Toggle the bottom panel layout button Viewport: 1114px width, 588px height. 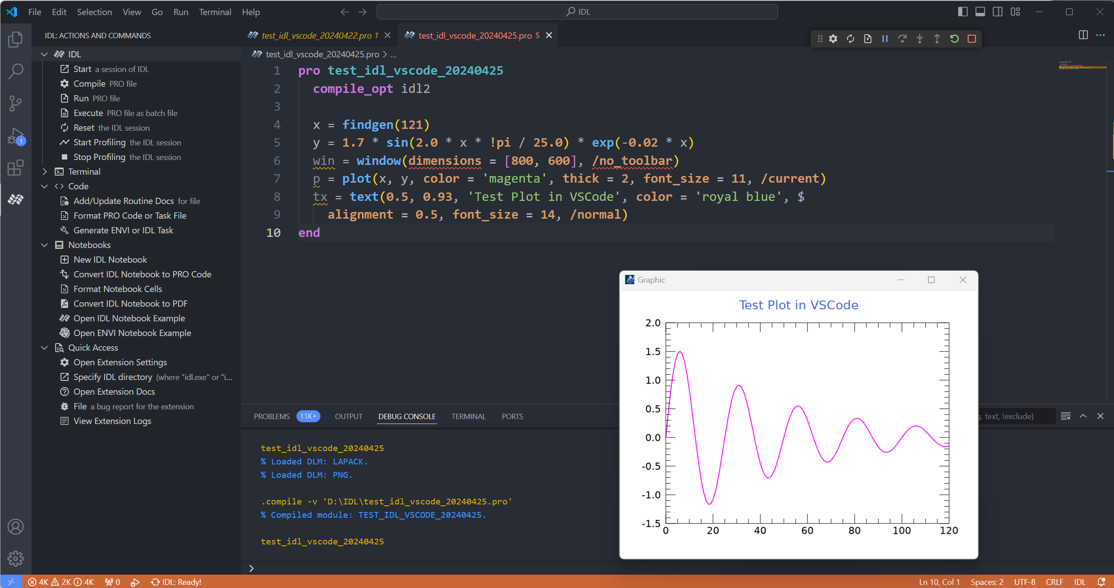click(x=980, y=12)
